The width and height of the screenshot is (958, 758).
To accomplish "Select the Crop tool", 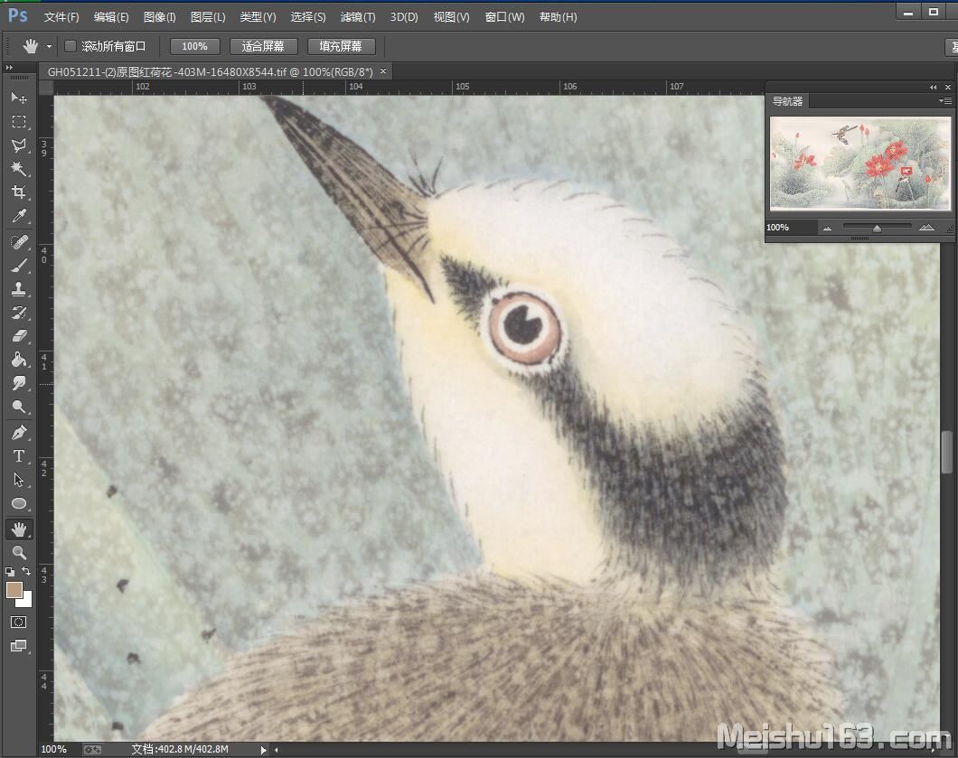I will [19, 192].
